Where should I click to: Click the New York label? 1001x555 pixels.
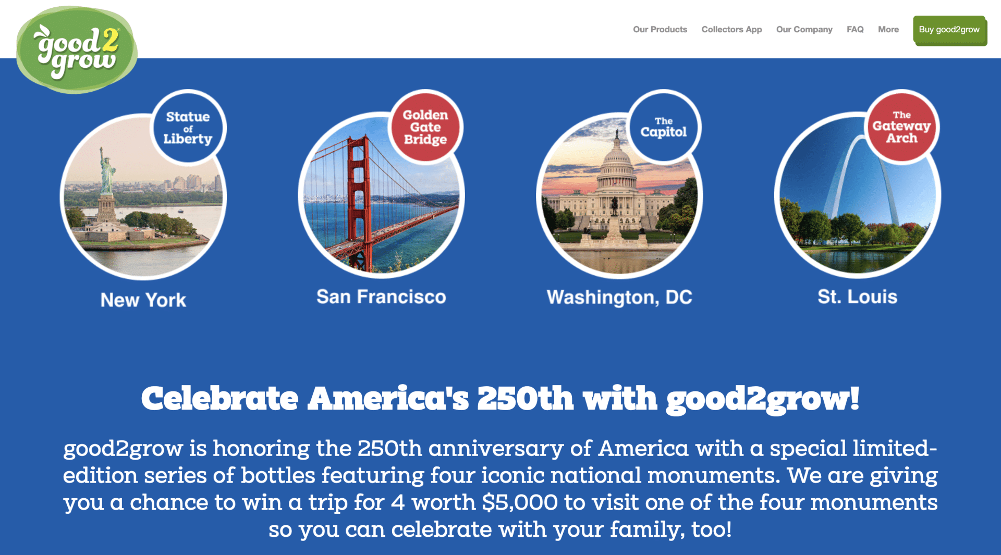point(143,300)
